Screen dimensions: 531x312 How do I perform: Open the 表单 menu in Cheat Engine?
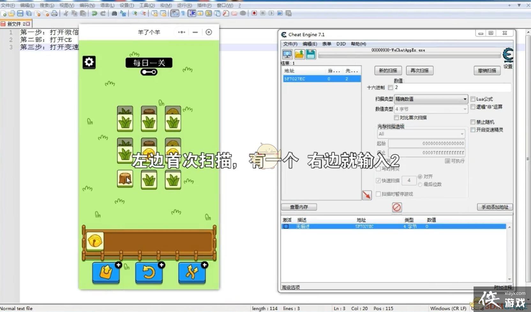coord(326,44)
